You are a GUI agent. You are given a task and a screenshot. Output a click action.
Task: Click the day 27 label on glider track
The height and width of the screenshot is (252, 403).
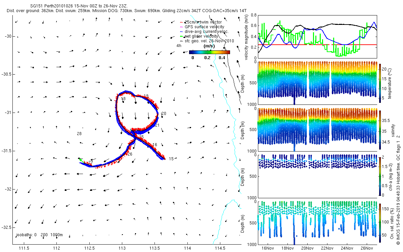90,163
